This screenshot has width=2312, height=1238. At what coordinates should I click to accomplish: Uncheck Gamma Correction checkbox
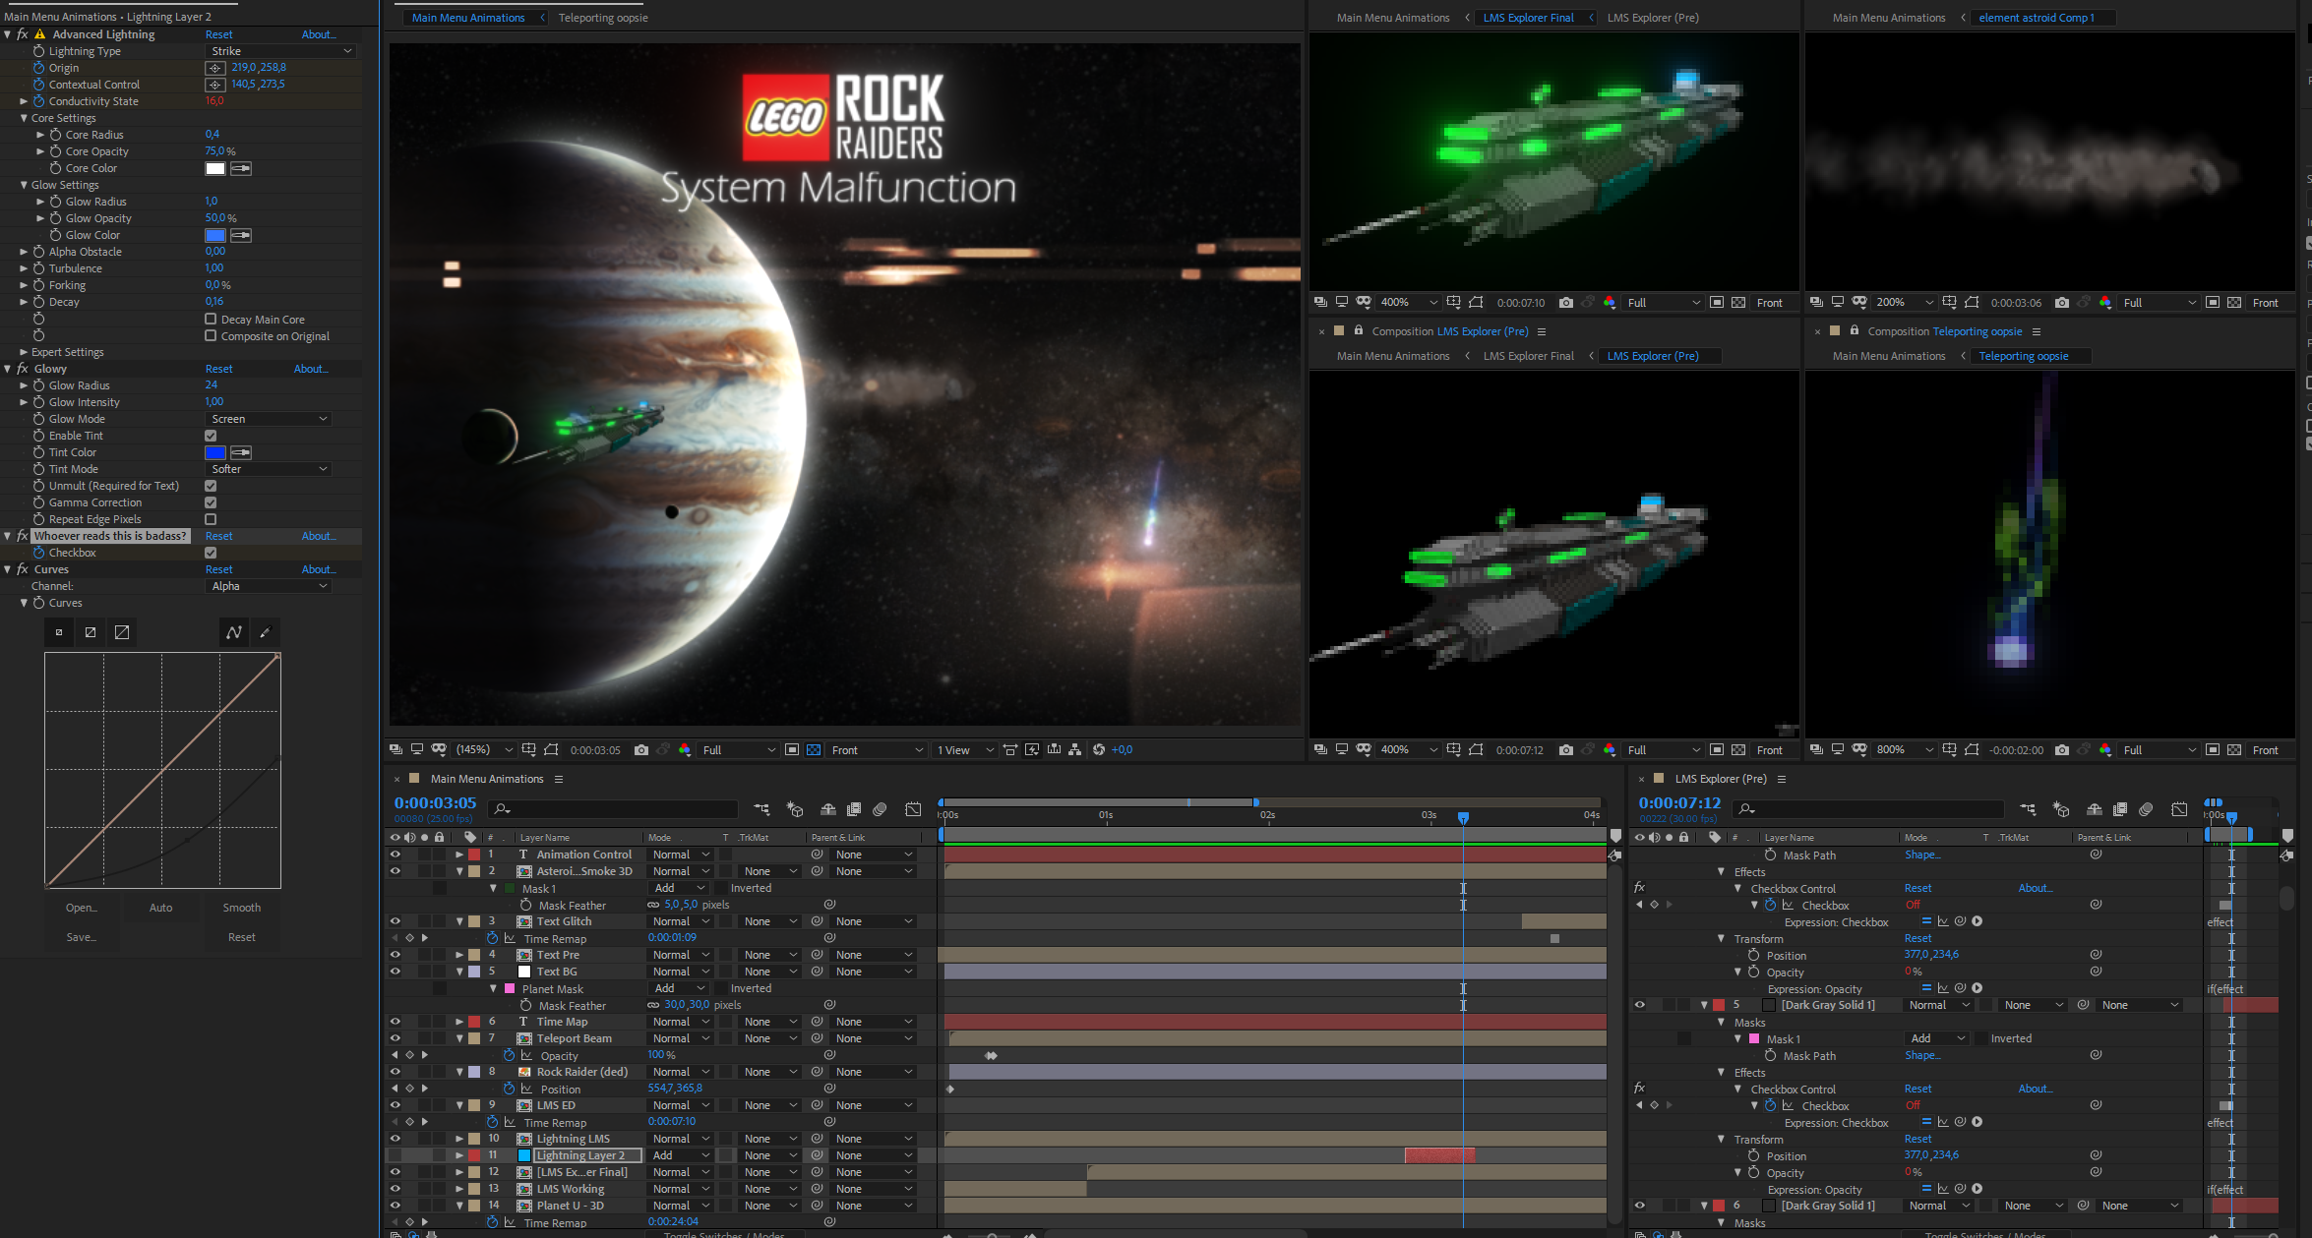tap(211, 502)
